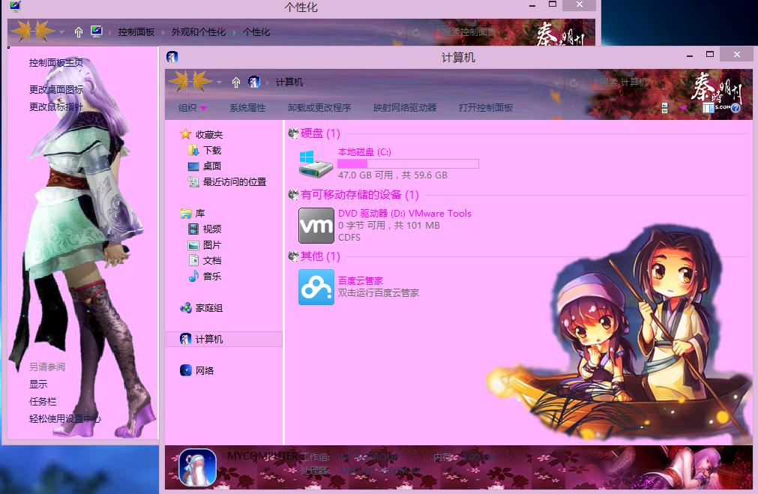This screenshot has width=758, height=494.
Task: Toggle the preview pane icon
Action: (709, 108)
